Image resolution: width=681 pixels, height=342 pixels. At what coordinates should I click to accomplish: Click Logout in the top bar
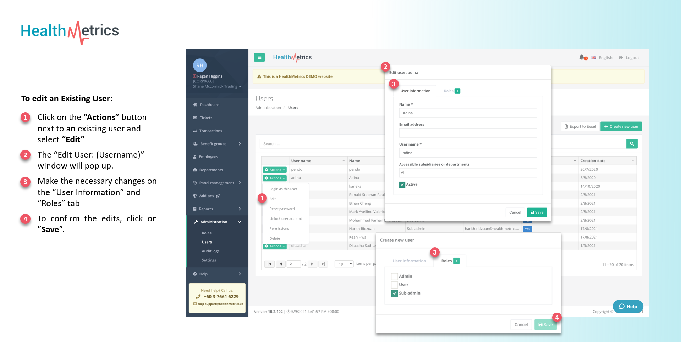pos(629,58)
